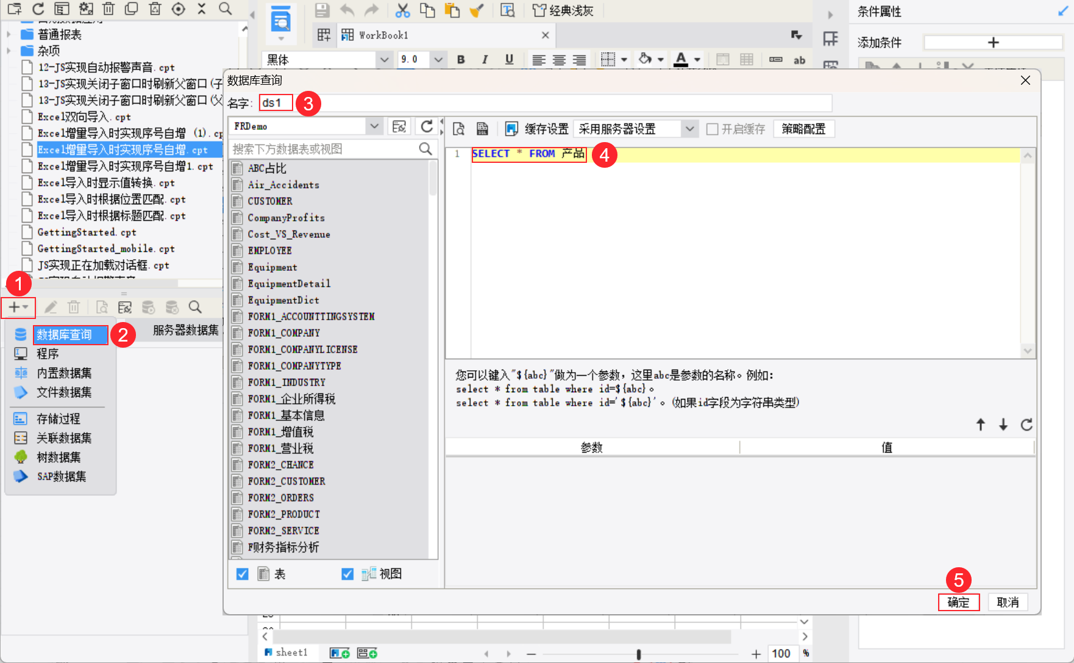Click the paste clipboard icon
This screenshot has height=663, width=1074.
[x=452, y=10]
